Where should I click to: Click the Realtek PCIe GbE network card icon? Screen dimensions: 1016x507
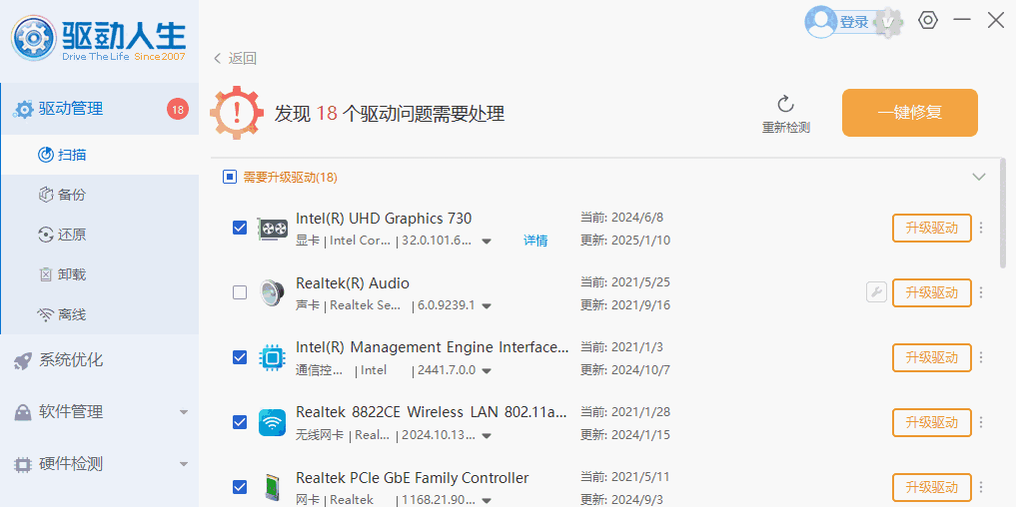click(x=272, y=487)
